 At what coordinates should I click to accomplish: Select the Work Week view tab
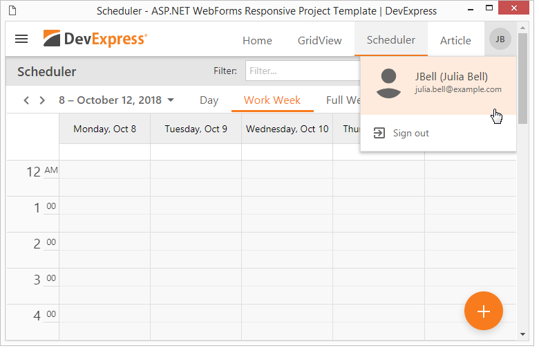[x=272, y=100]
